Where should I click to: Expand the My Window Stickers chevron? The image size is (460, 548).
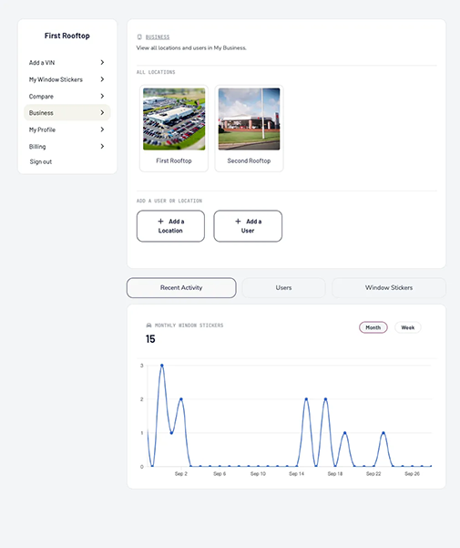click(x=102, y=79)
